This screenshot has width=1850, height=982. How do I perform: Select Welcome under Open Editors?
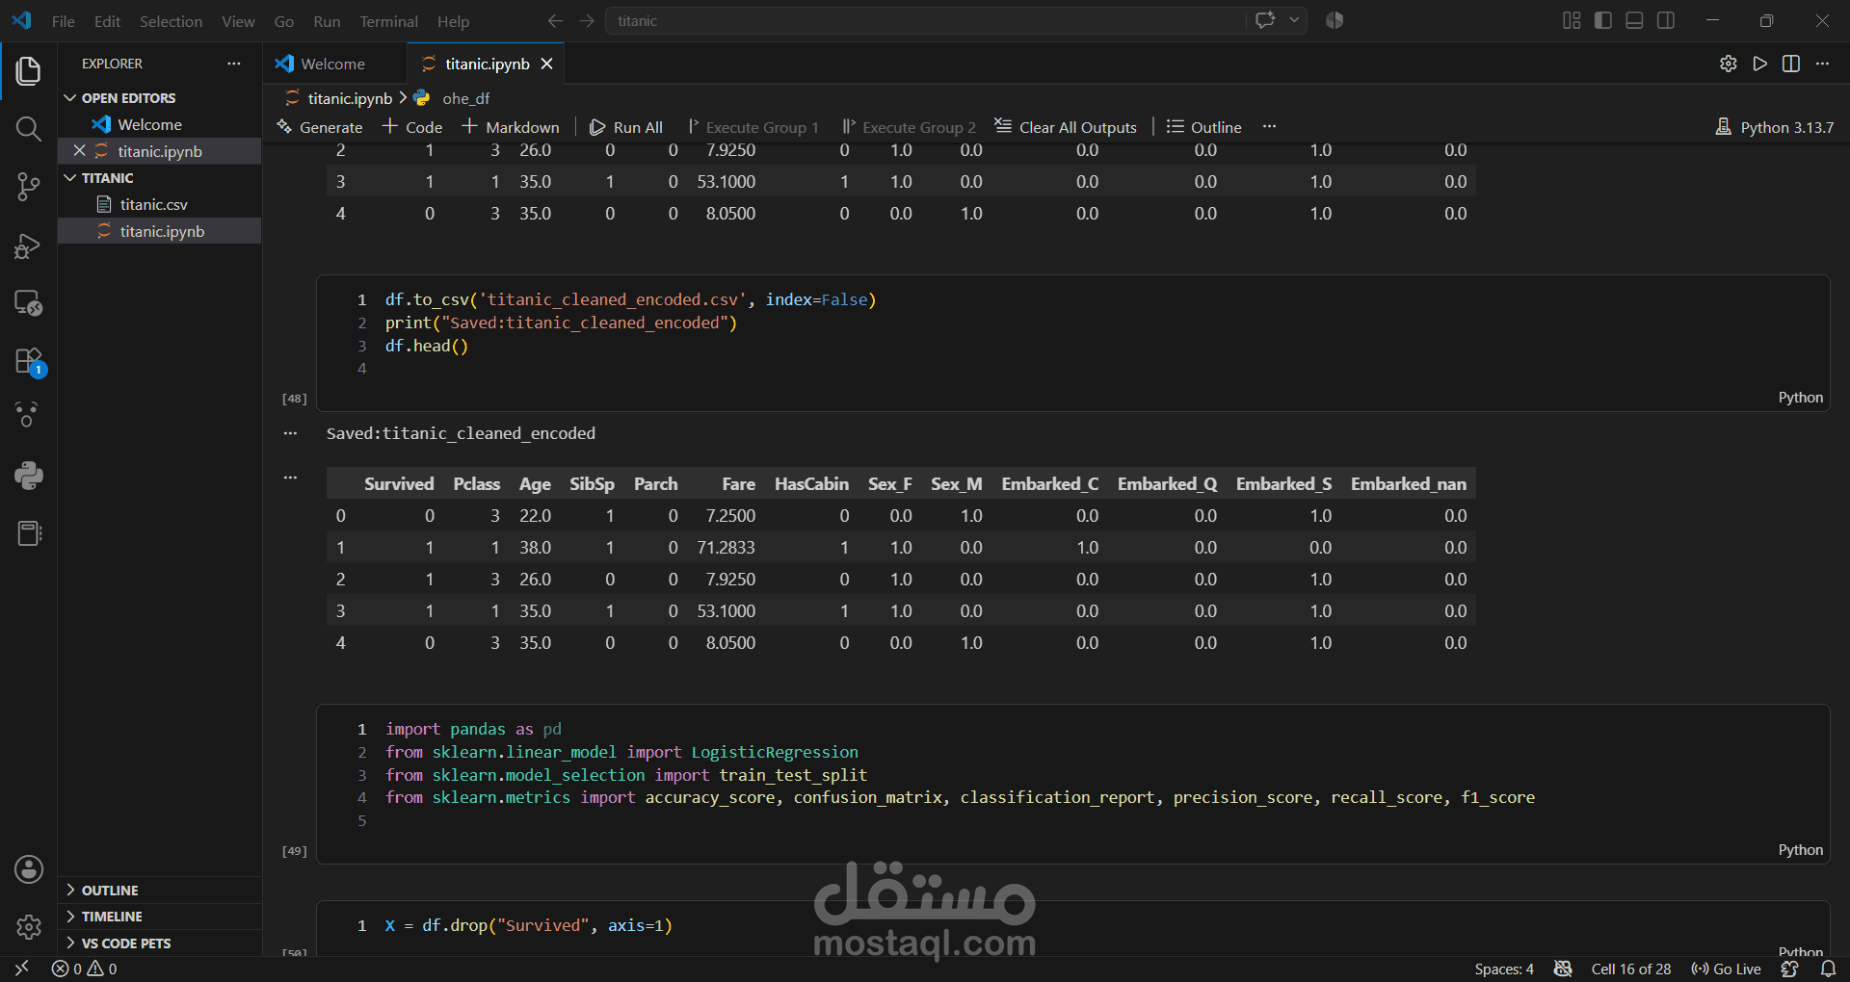pyautogui.click(x=149, y=124)
